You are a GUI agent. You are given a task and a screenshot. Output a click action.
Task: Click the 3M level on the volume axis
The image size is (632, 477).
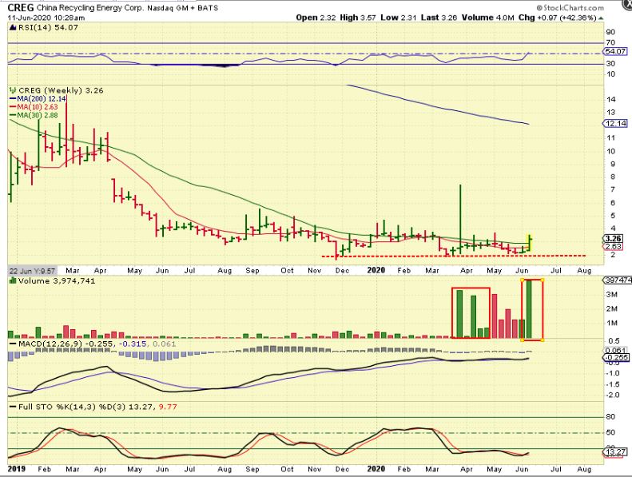[612, 294]
